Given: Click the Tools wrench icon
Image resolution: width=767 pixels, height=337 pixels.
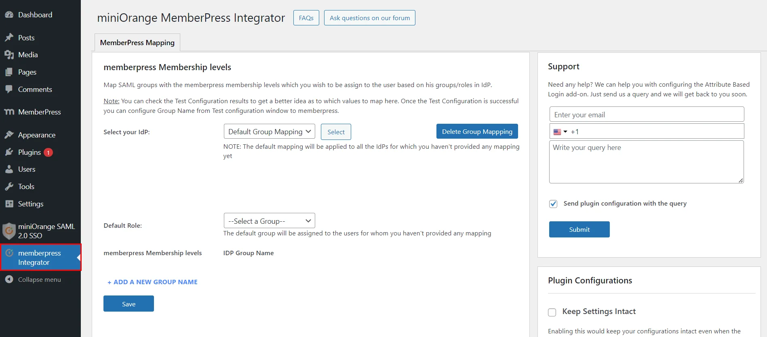Looking at the screenshot, I should 9,186.
